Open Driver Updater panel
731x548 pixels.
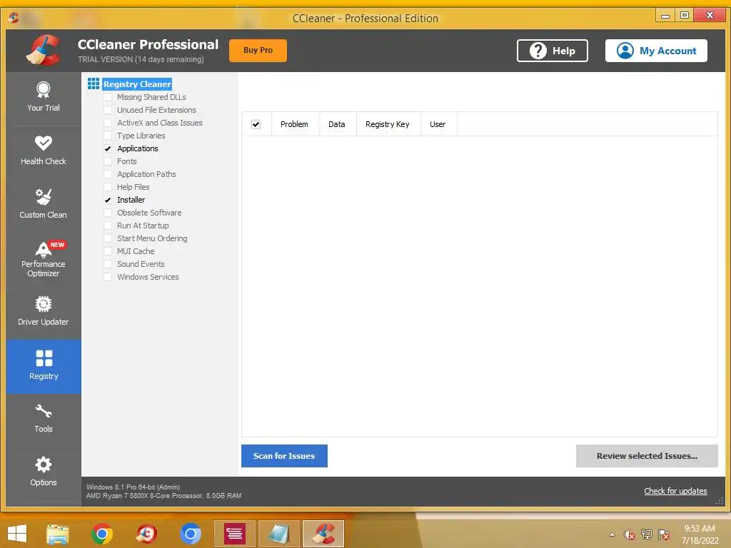[44, 313]
